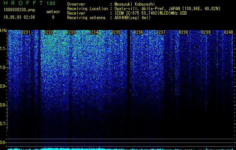236x150 pixels.
Task: Click the 1.0 kHz axis label
Action: point(3,67)
